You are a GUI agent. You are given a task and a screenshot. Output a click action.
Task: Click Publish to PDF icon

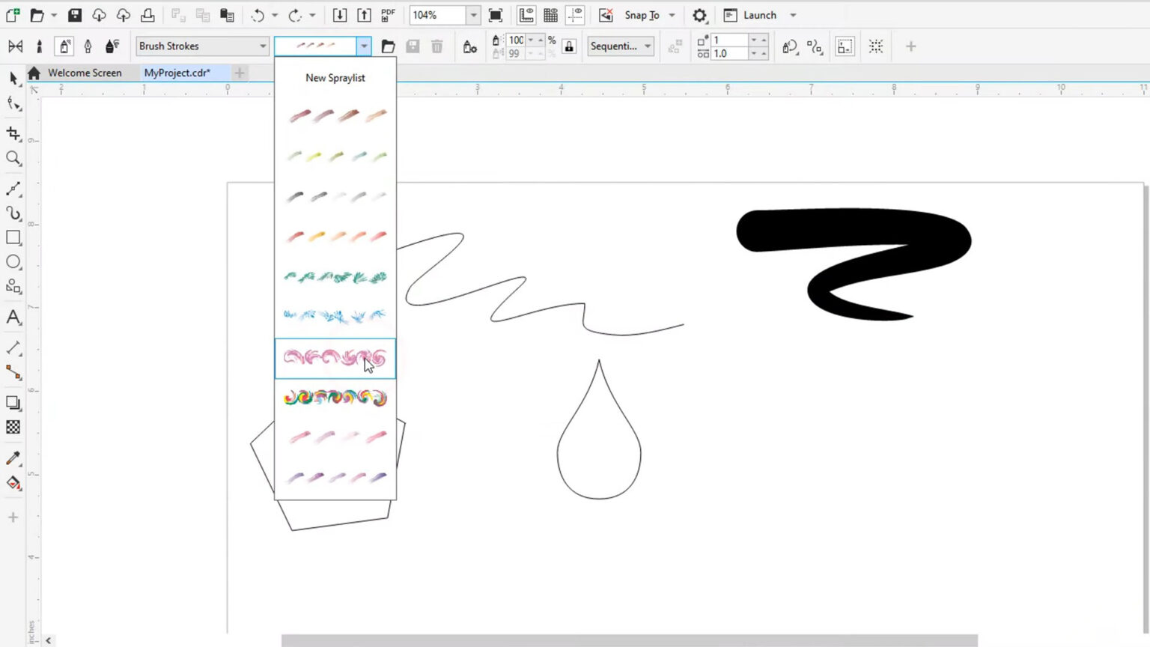tap(388, 16)
